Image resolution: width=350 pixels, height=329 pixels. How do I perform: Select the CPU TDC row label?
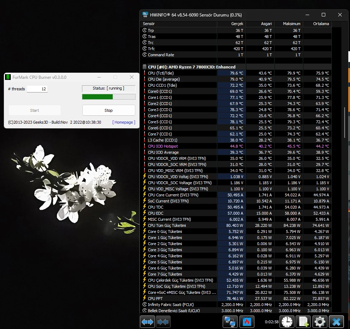pyautogui.click(x=156, y=207)
